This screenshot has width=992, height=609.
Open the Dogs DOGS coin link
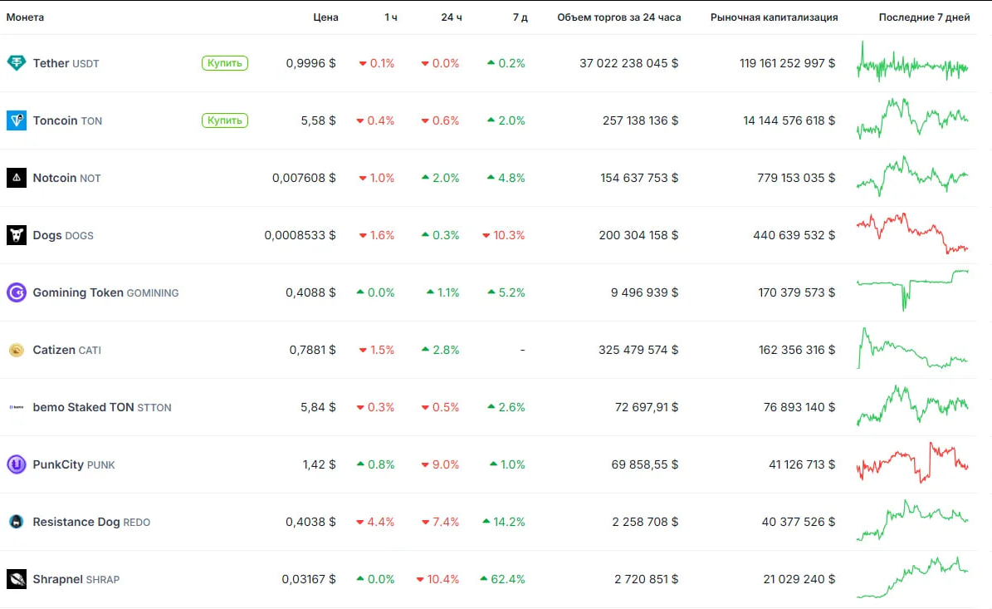[x=62, y=235]
